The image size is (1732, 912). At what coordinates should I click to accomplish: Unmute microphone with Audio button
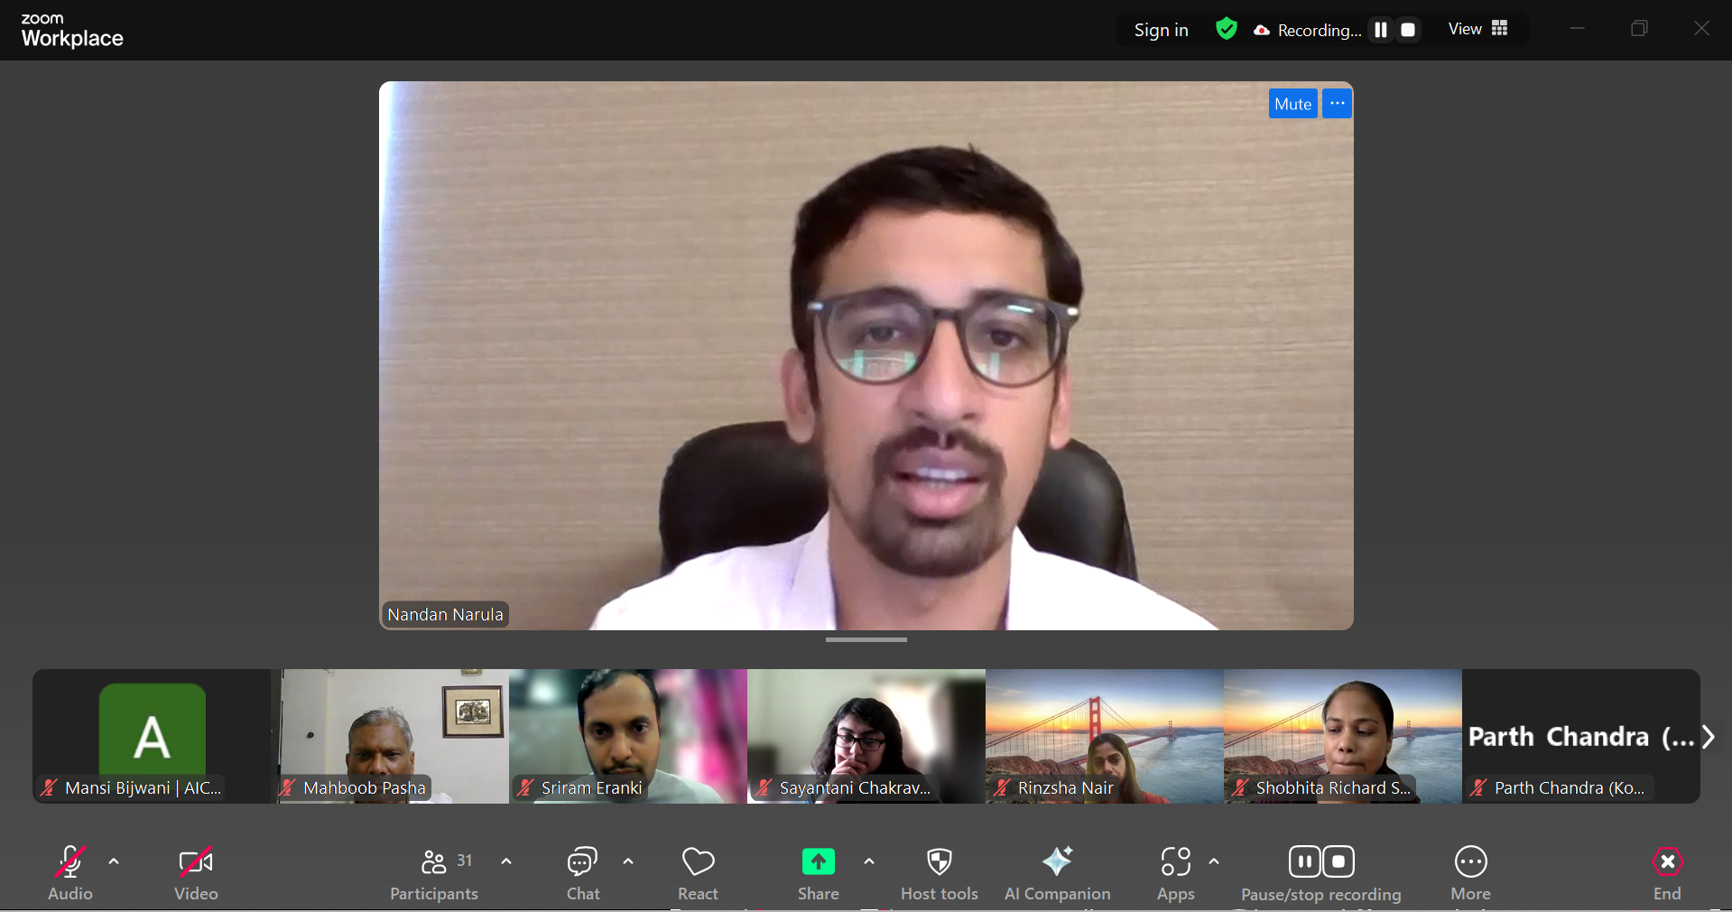click(70, 872)
